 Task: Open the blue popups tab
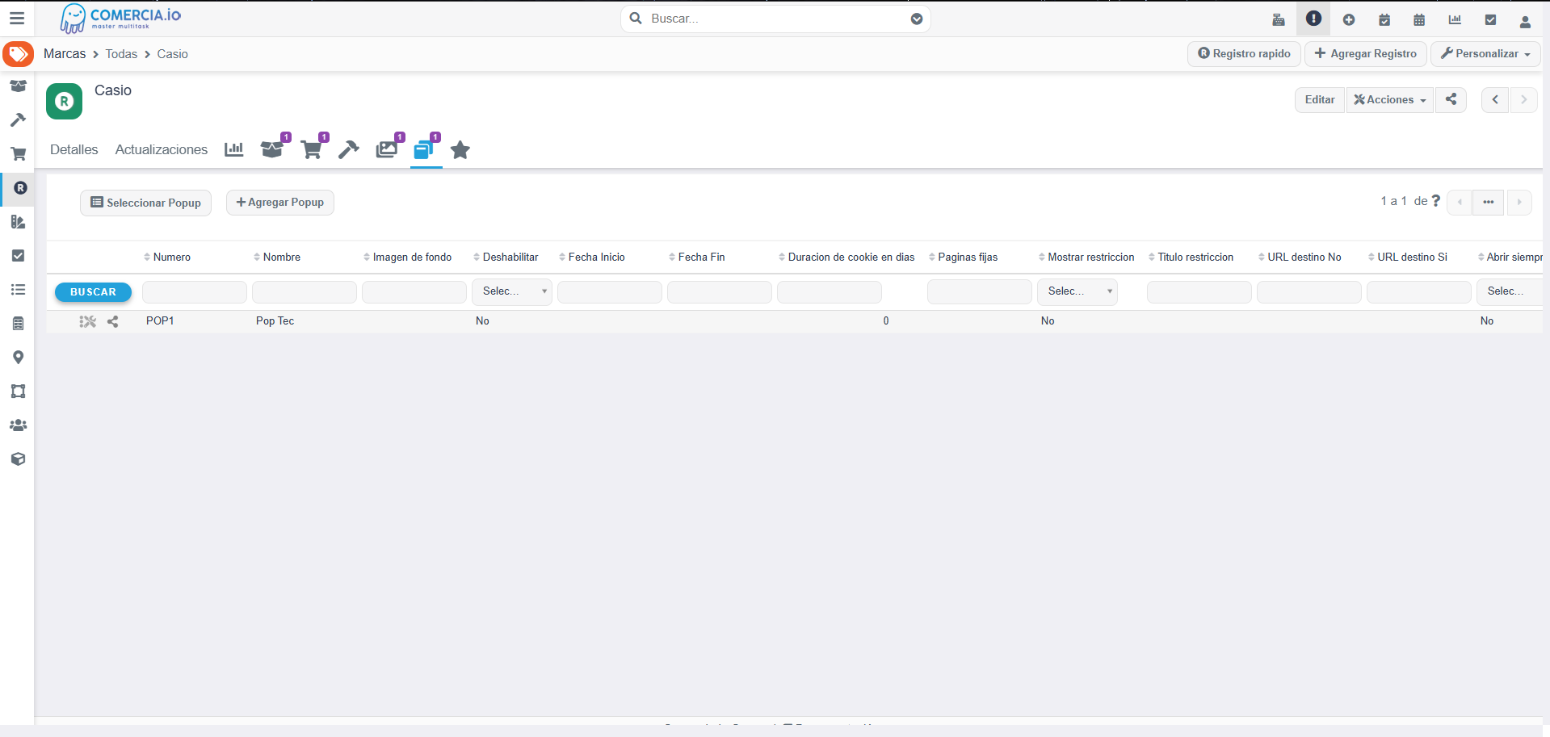tap(425, 149)
